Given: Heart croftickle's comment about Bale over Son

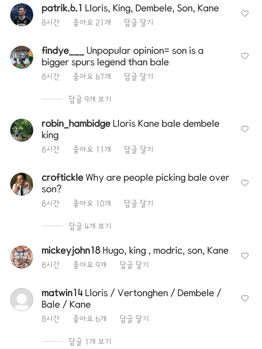Looking at the screenshot, I should tap(245, 183).
